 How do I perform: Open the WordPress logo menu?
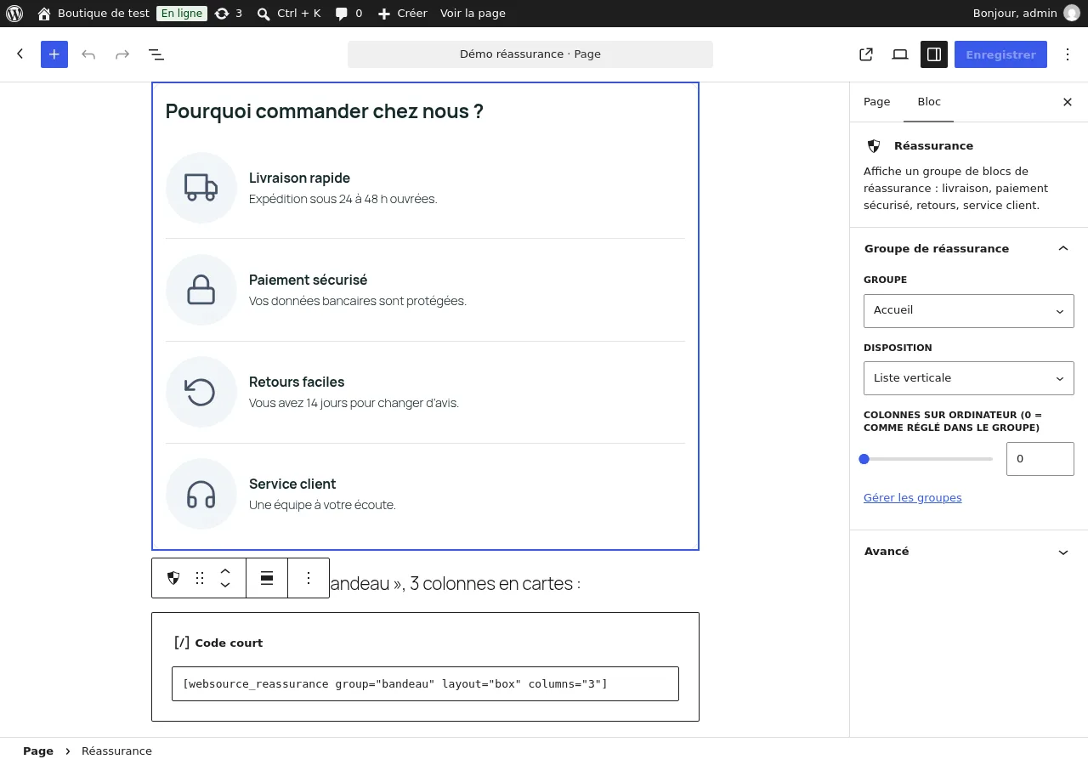coord(14,14)
